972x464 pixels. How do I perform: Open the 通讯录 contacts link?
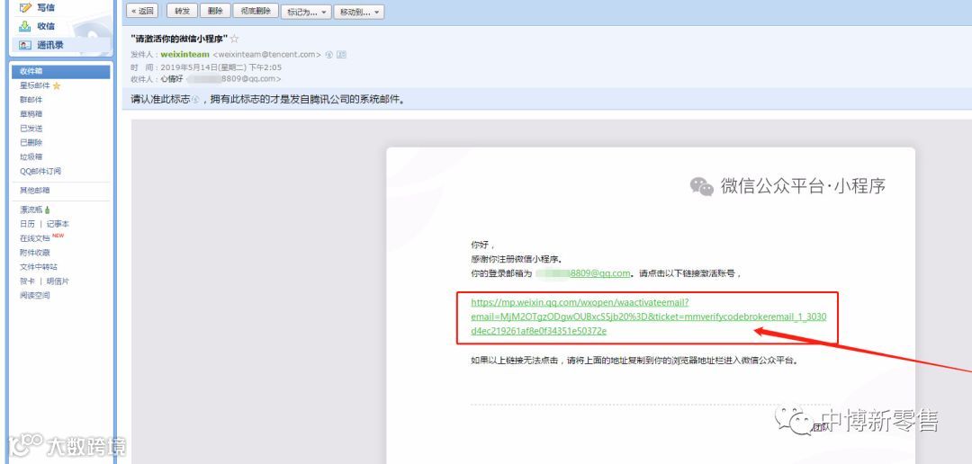tap(50, 45)
